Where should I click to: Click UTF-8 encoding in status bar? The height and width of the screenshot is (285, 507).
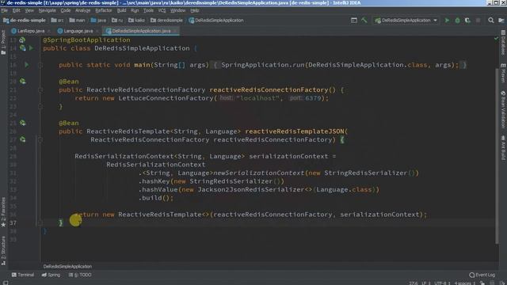coord(442,283)
